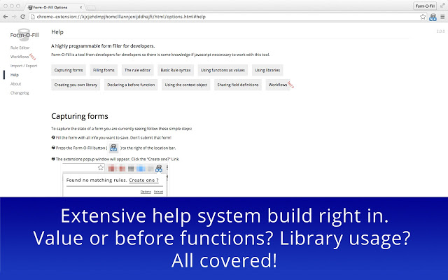Click the Options link in popup screenshot
This screenshot has height=280, width=448.
pos(146,192)
